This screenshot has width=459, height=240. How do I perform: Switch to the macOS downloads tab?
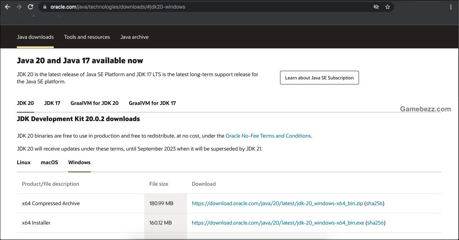[49, 162]
